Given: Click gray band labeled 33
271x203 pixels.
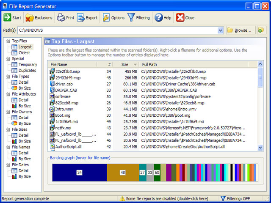Looking at the screenshot, I should point(150,173).
